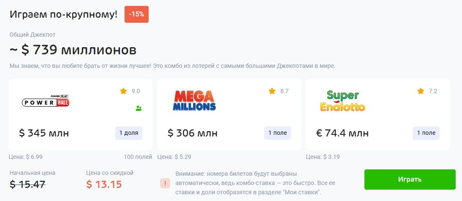The image size is (462, 201).
Task: Click the Powerball rating star icon
Action: tap(123, 91)
